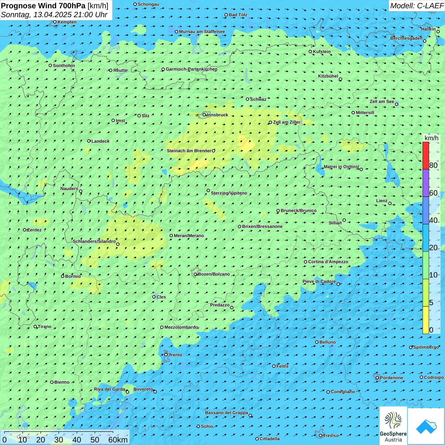This screenshot has height=445, width=445.
Task: Click the Zernez city label
Action: (34, 230)
